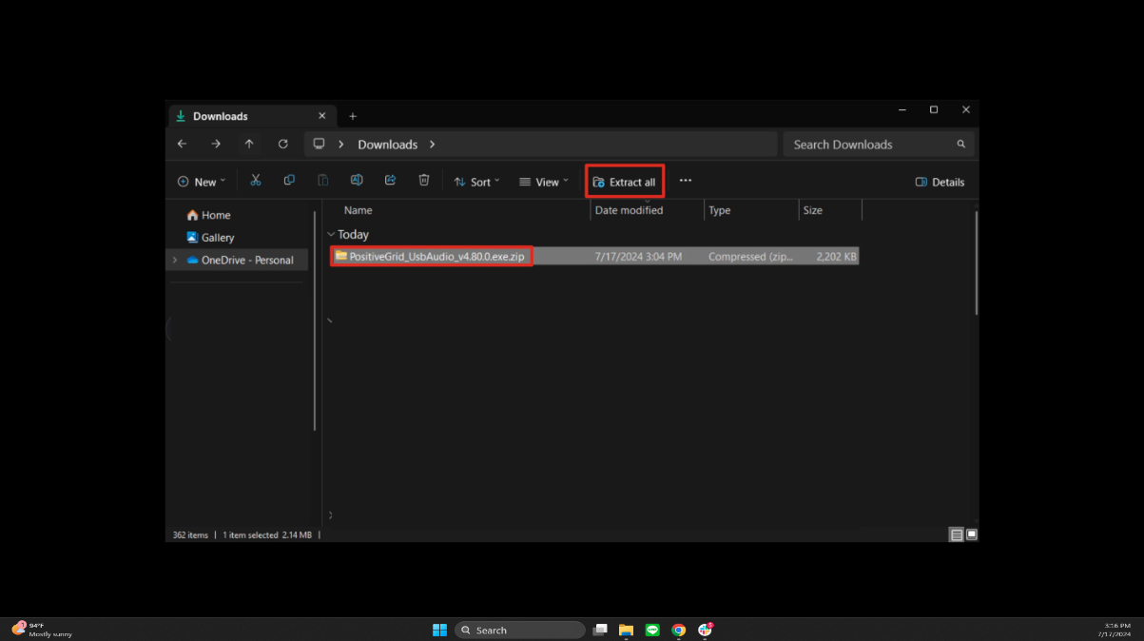Close the Downloads tab
The width and height of the screenshot is (1144, 641).
[x=321, y=116]
